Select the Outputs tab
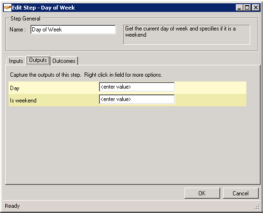Image resolution: width=263 pixels, height=213 pixels. [x=38, y=60]
